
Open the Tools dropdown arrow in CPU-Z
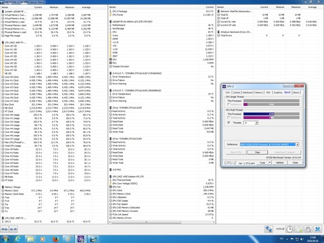click(269, 163)
